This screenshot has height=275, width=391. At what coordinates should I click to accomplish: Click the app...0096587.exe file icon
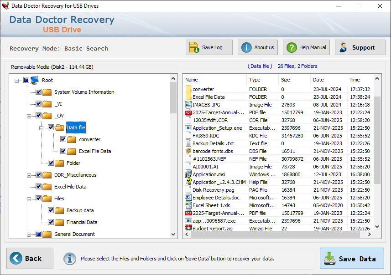188,221
